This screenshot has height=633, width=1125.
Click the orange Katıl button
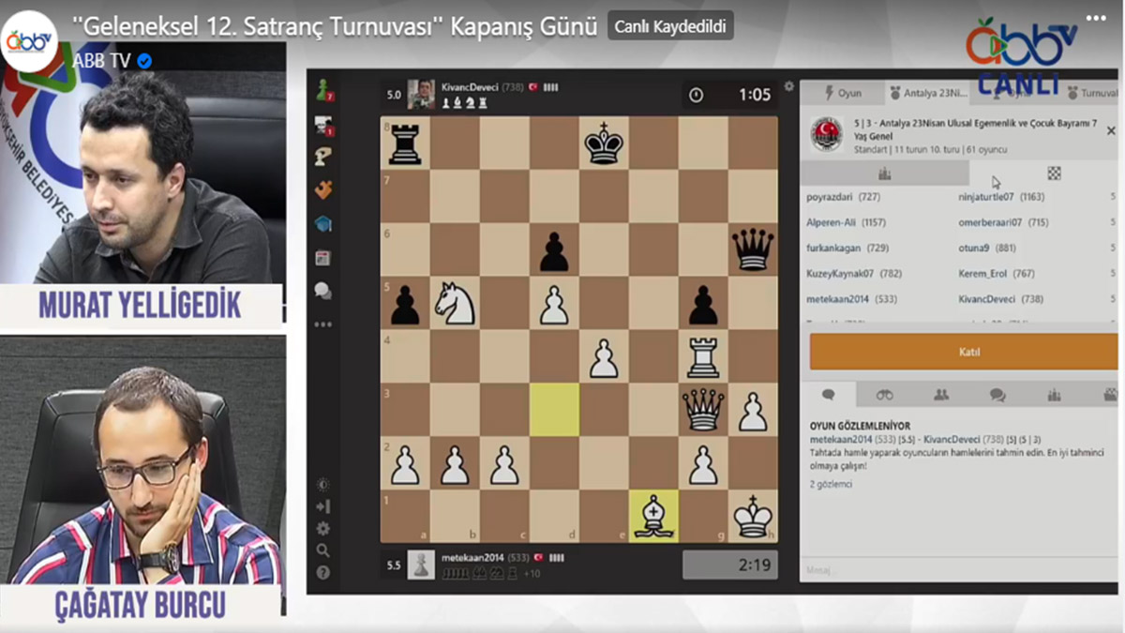[963, 353]
